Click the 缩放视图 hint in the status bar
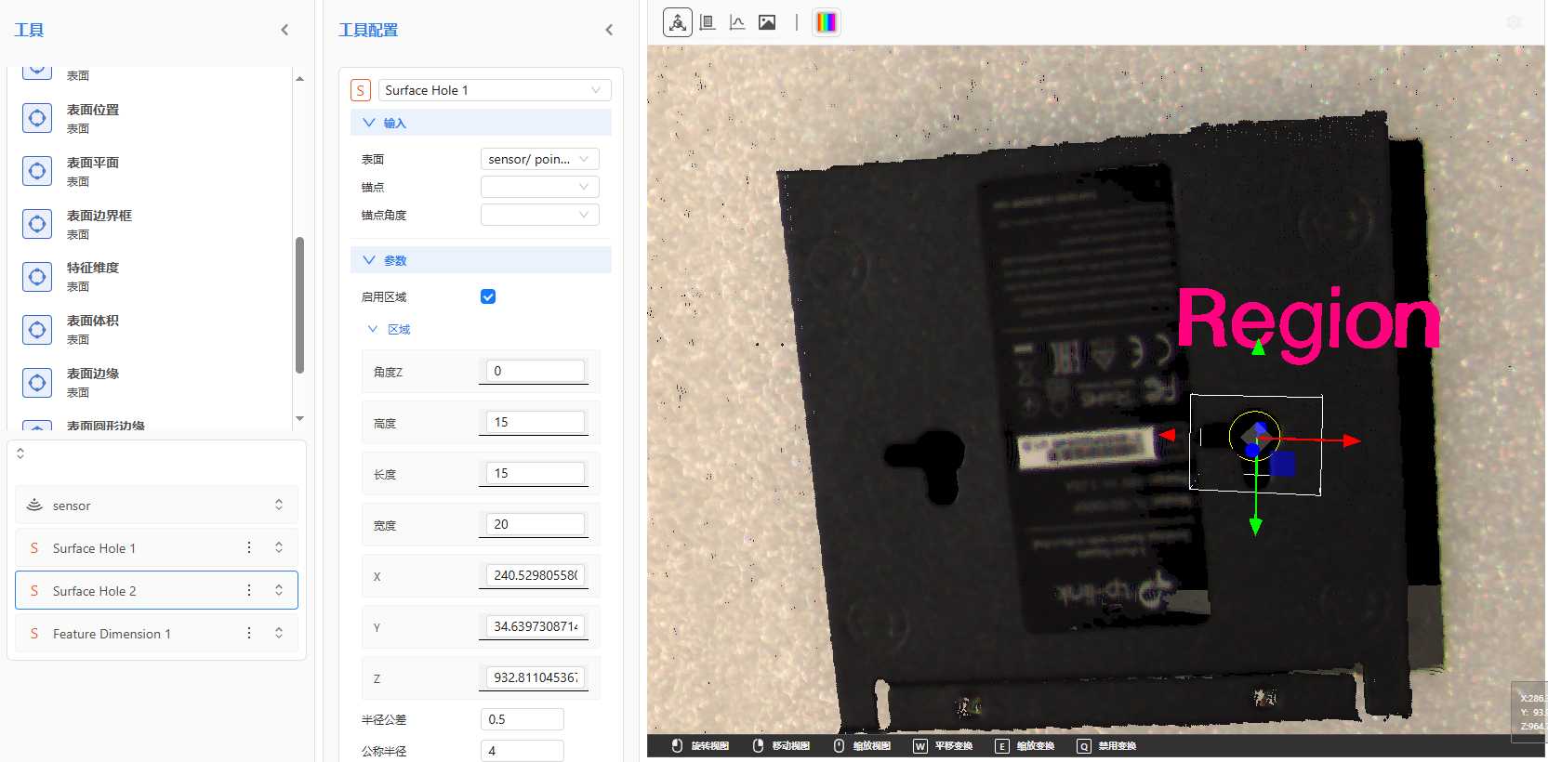 tap(862, 746)
